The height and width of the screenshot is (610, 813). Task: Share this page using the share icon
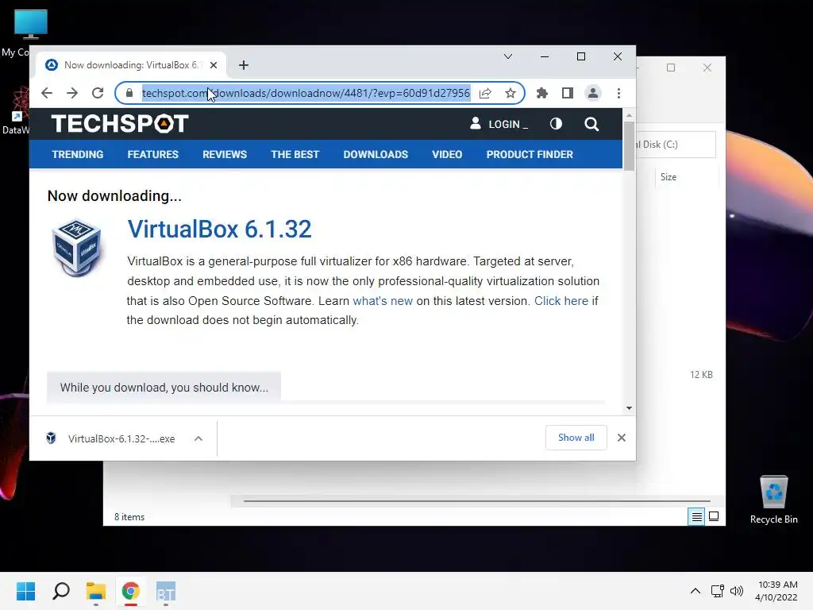(x=485, y=94)
